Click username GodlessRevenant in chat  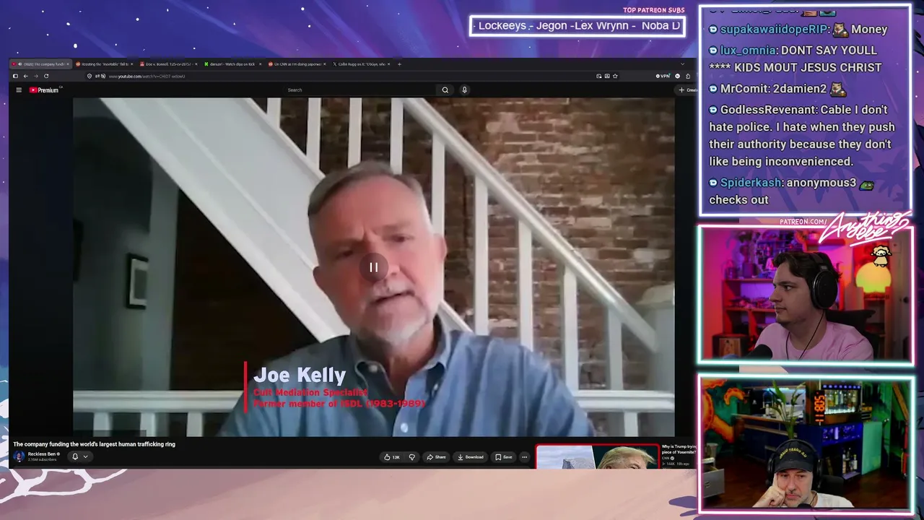coord(768,110)
